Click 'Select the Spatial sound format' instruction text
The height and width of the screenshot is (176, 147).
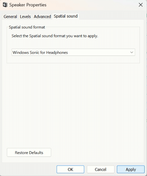pos(55,36)
